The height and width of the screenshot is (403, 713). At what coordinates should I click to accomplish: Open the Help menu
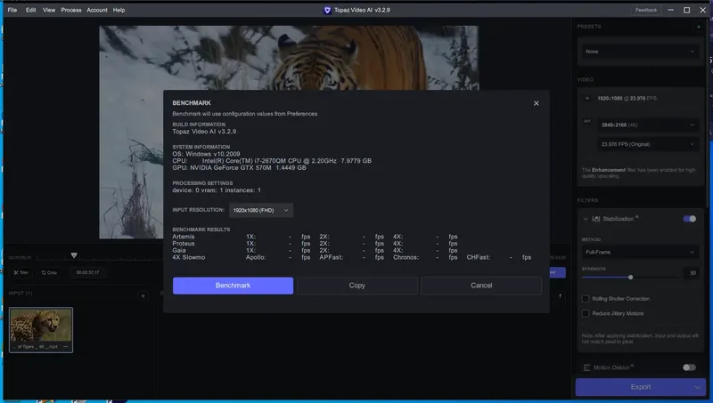click(119, 10)
